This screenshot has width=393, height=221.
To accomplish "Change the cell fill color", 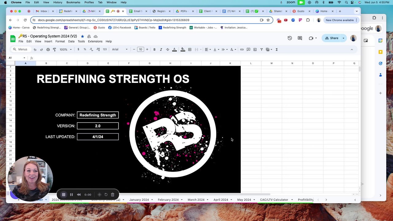I will click(x=183, y=49).
